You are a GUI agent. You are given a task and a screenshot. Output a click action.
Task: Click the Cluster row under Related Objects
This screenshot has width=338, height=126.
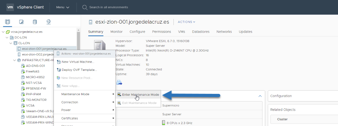[304, 119]
